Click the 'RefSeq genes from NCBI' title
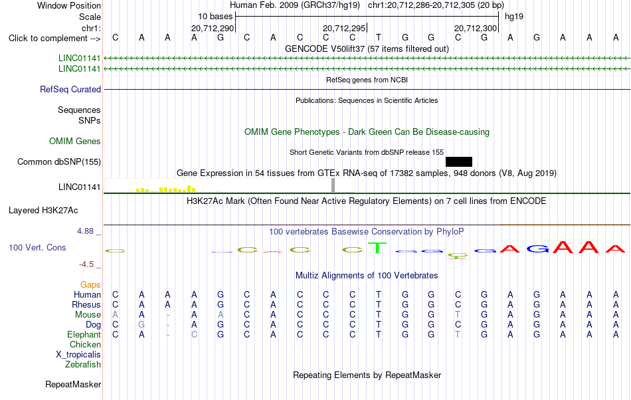The height and width of the screenshot is (400, 631). [x=367, y=80]
